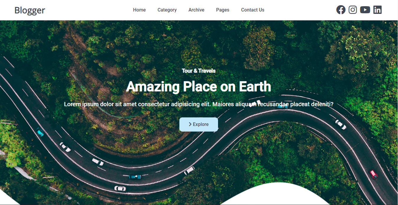398x205 pixels.
Task: Open the YouTube social icon
Action: pos(365,10)
